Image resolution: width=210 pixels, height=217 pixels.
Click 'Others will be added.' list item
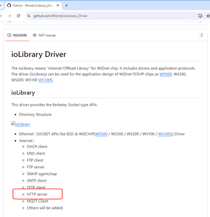click(x=45, y=208)
